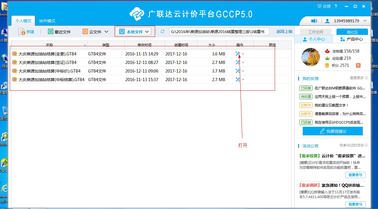Open feedback 在广联达BIM钢筋算量软件 GG...
The image size is (378, 209).
click(340, 88)
